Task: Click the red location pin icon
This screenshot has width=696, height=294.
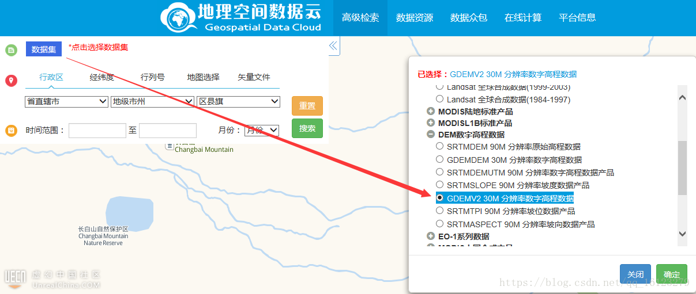Action: coord(11,81)
